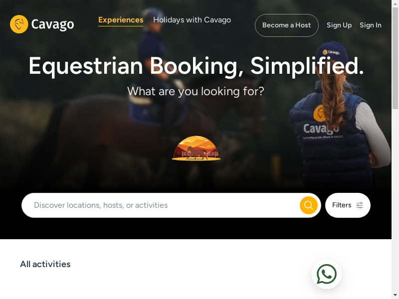Click the Cavago horse logo icon
This screenshot has width=399, height=299.
pos(19,24)
